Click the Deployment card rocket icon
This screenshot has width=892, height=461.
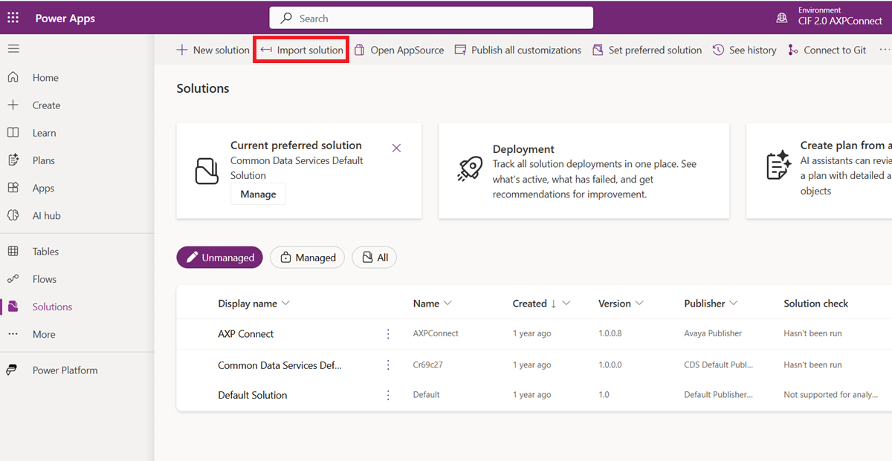click(470, 169)
